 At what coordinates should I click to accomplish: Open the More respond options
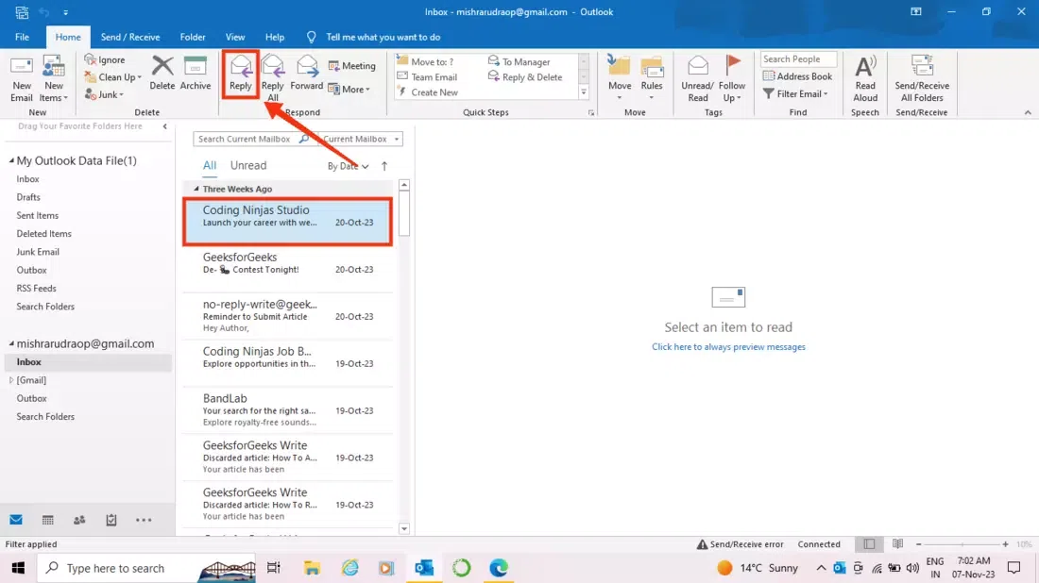tap(349, 90)
